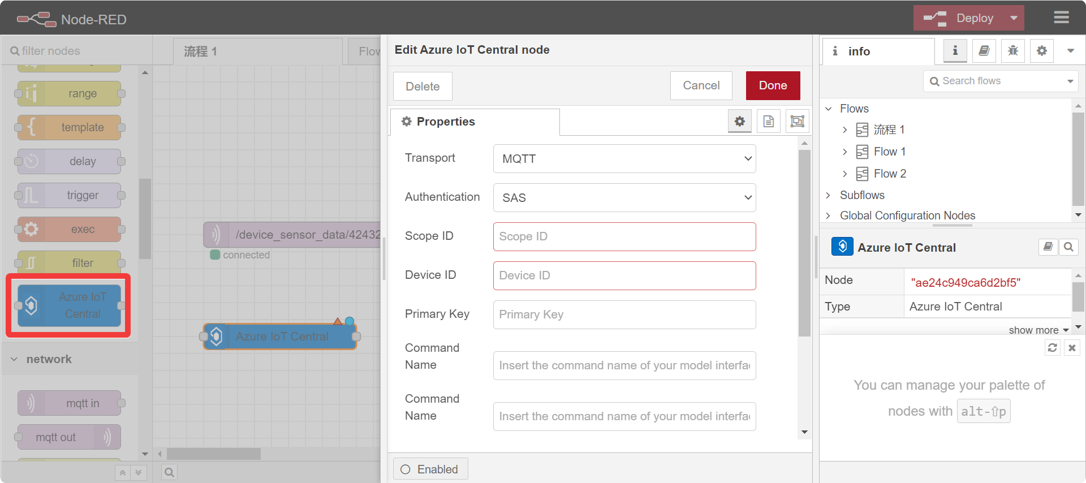Click the node ID value ae24c949ca6d2bf5
Viewport: 1086px width, 483px height.
pos(966,283)
